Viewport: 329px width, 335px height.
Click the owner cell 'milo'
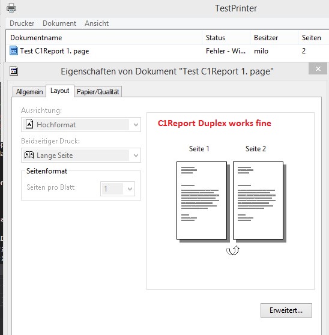tap(261, 51)
